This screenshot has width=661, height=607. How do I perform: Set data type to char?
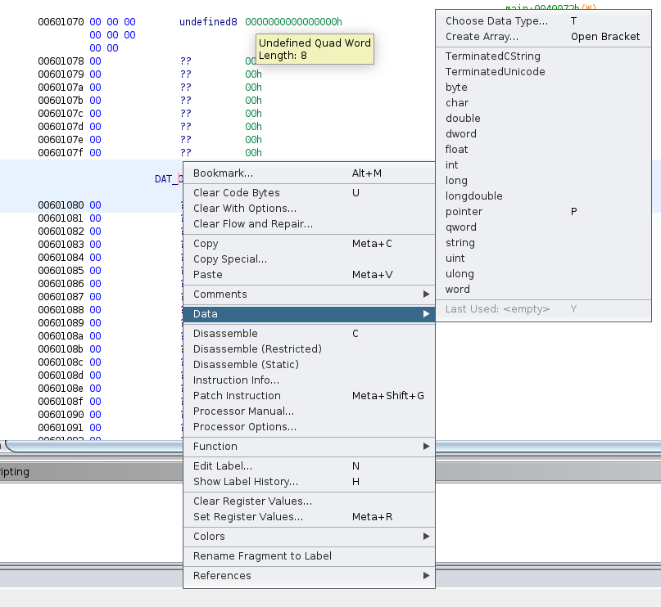coord(543,103)
